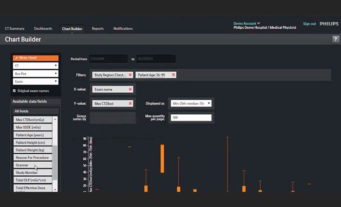
Task: Open the Notifications tab
Action: pyautogui.click(x=123, y=28)
